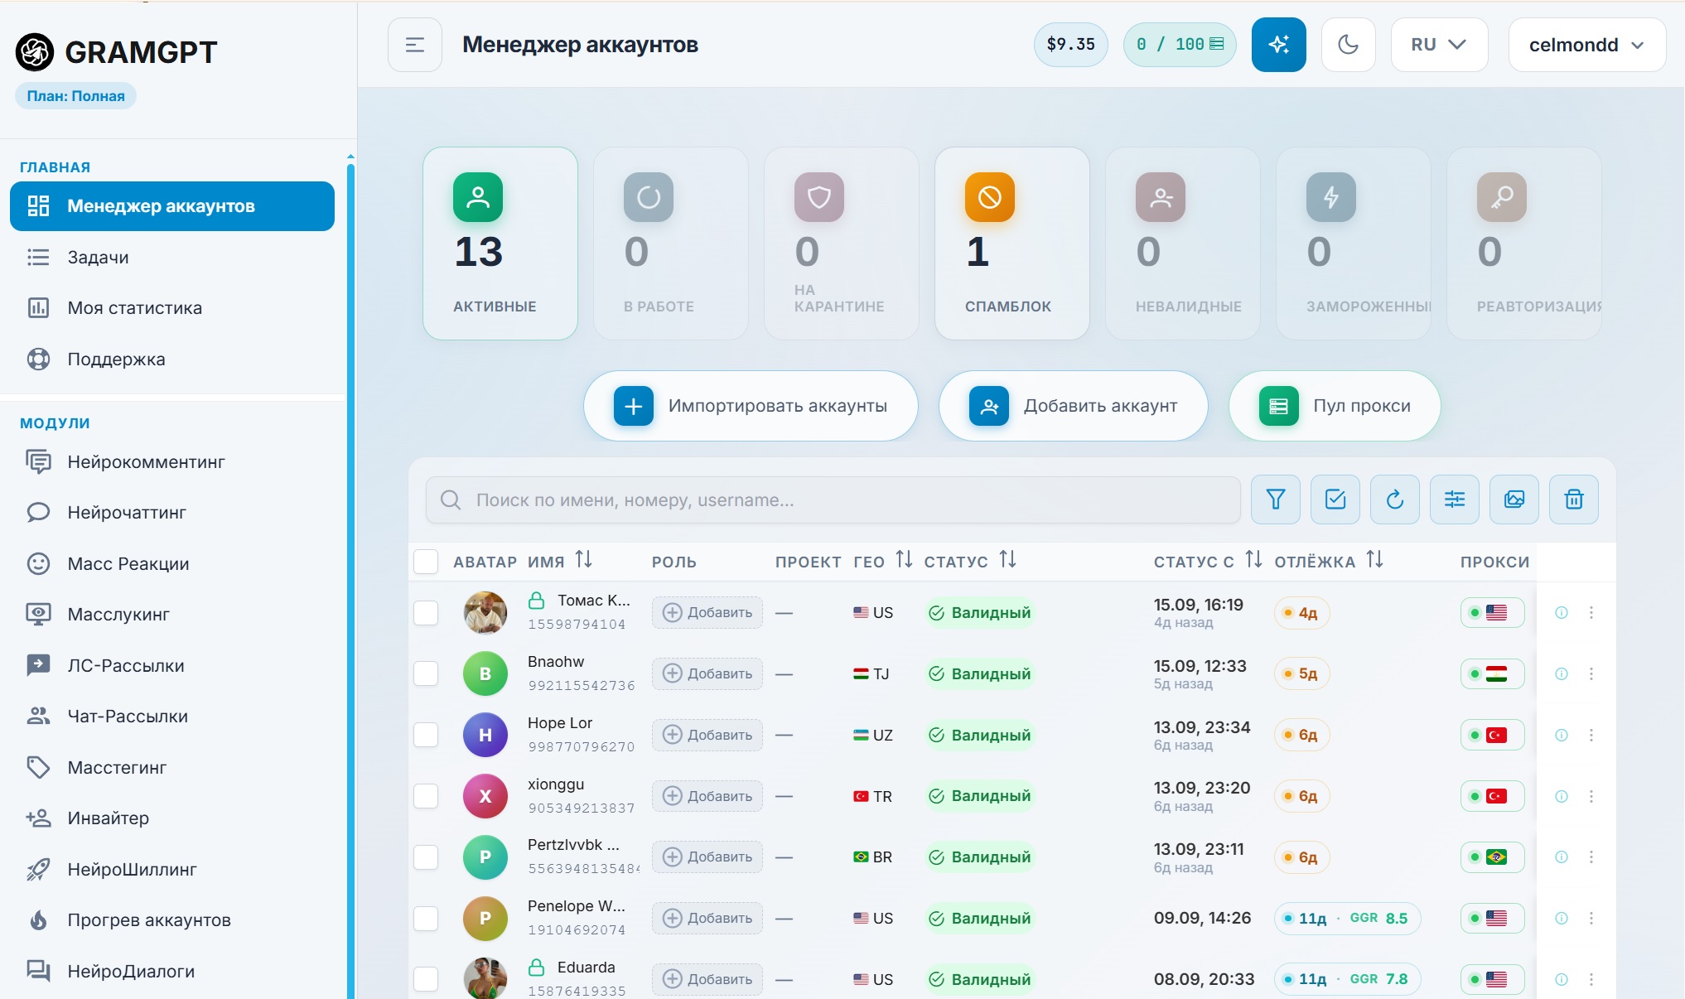Click the Спамблок status card
1685x999 pixels.
[1011, 244]
